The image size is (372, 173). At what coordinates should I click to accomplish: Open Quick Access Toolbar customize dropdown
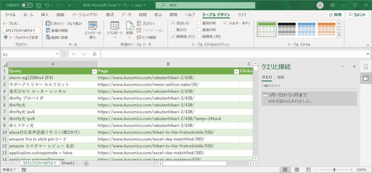69,5
